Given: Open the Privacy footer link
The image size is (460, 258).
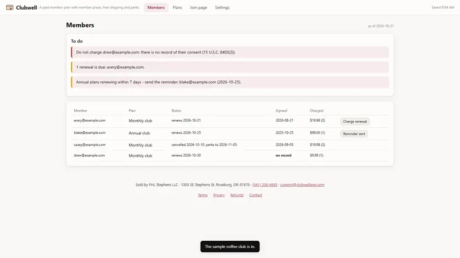Looking at the screenshot, I should point(219,195).
